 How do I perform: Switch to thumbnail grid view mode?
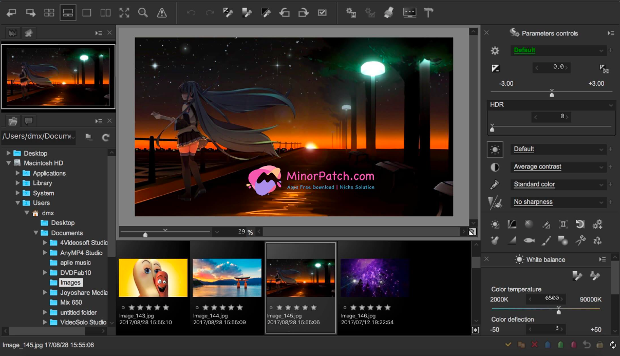coord(49,13)
